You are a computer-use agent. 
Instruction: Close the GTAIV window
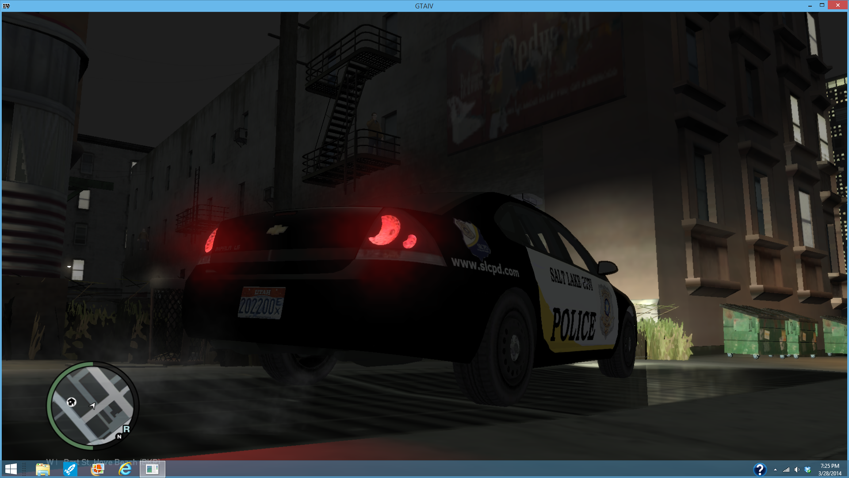(838, 5)
